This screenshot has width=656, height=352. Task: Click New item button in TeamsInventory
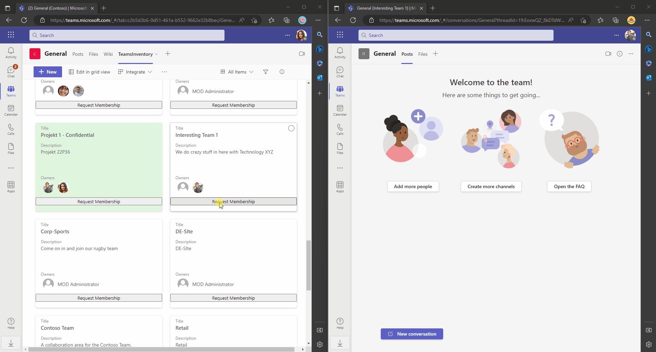tap(48, 72)
